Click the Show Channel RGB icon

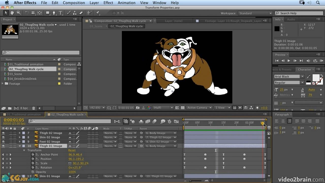[x=149, y=108]
